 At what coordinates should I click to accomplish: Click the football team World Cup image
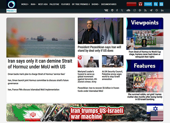[x=145, y=40]
